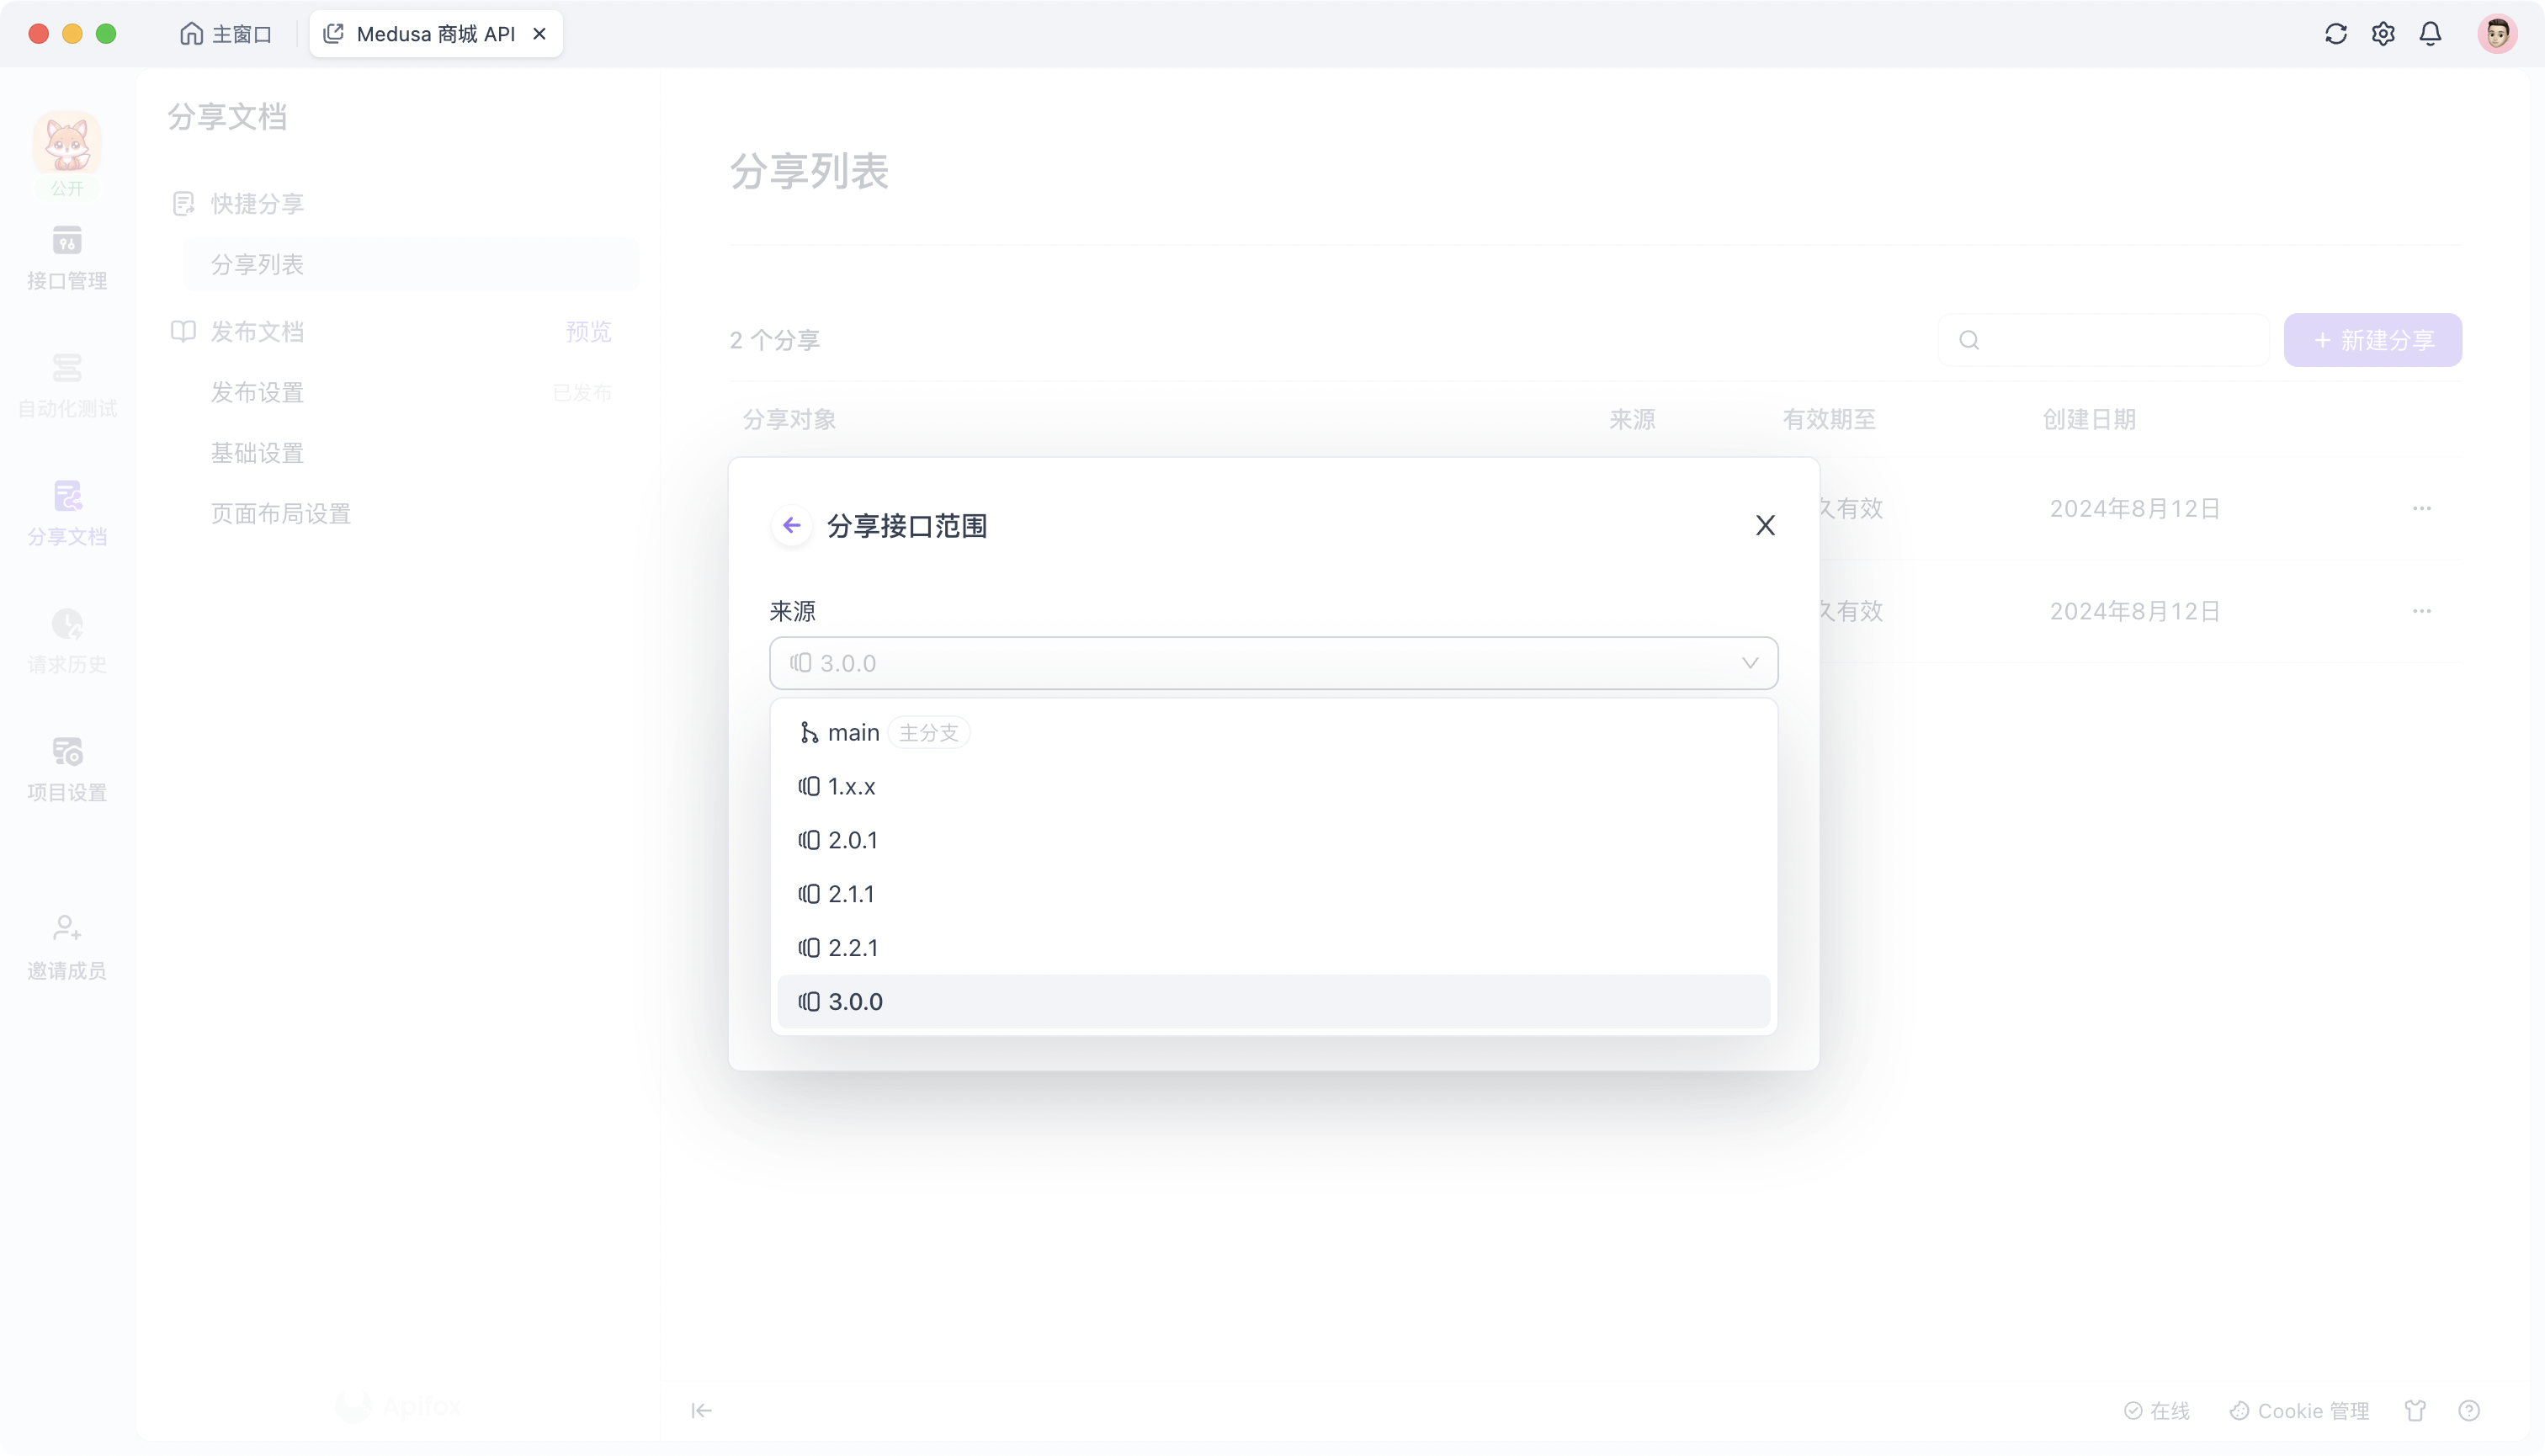Open Cookie 管理 at the bottom bar
This screenshot has height=1456, width=2545.
pos(2299,1410)
